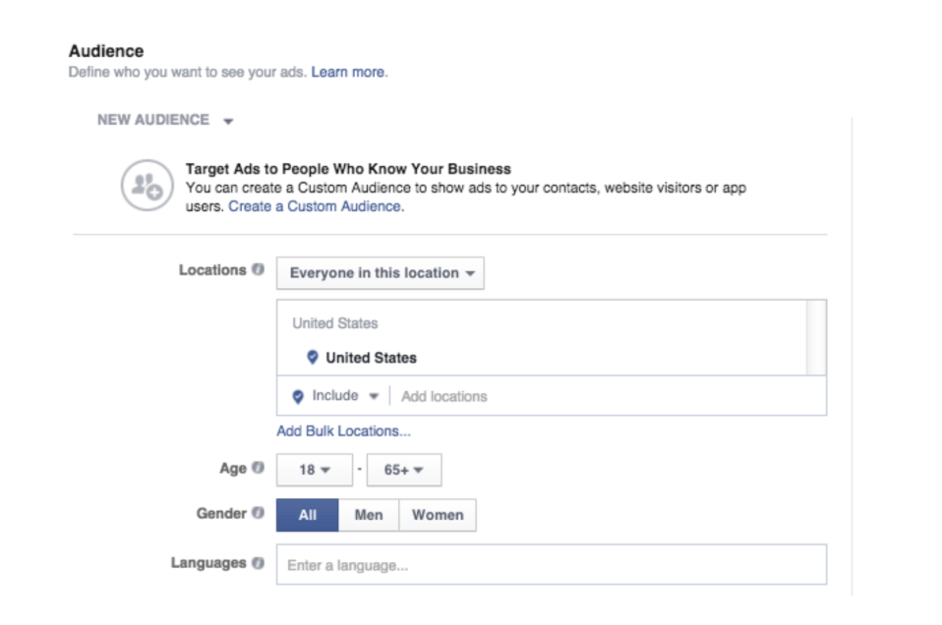
Task: Open Everyone in this location dropdown
Action: click(381, 273)
